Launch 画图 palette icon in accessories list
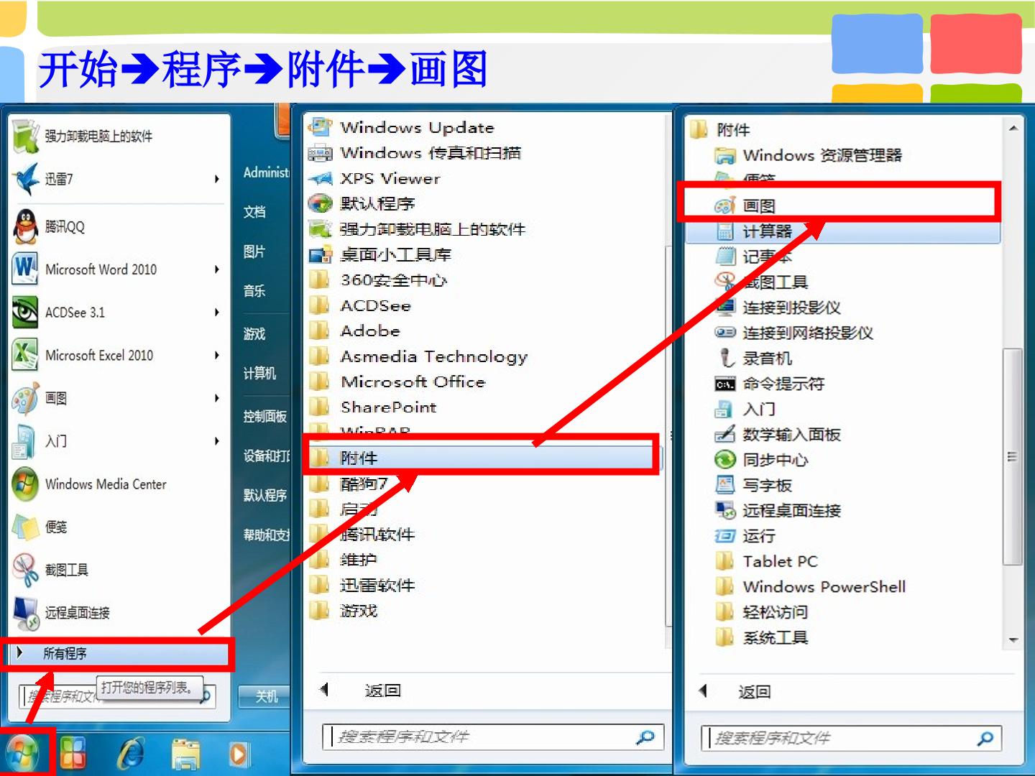The width and height of the screenshot is (1035, 776). 724,205
